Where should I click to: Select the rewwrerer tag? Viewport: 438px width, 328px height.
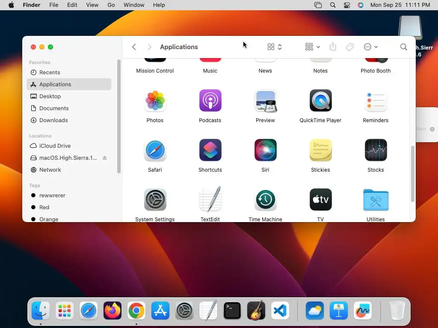(x=69, y=196)
